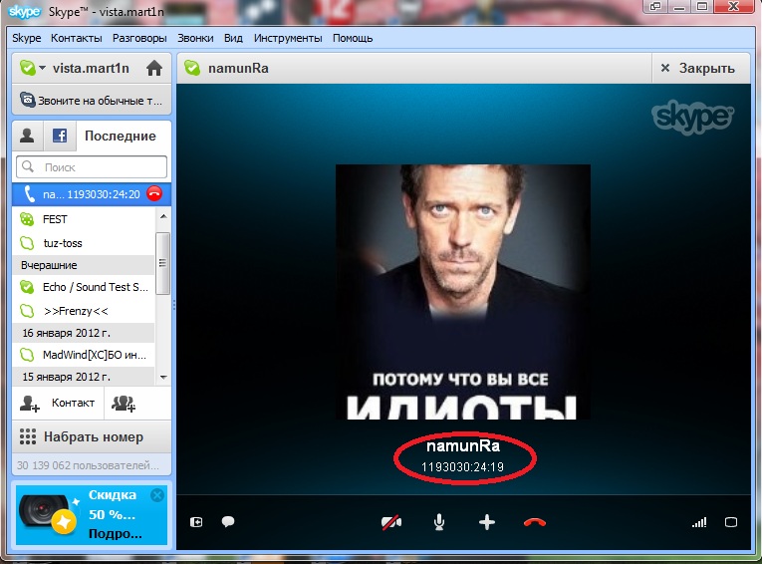Click MadWind status icon
The height and width of the screenshot is (564, 762).
(x=27, y=355)
